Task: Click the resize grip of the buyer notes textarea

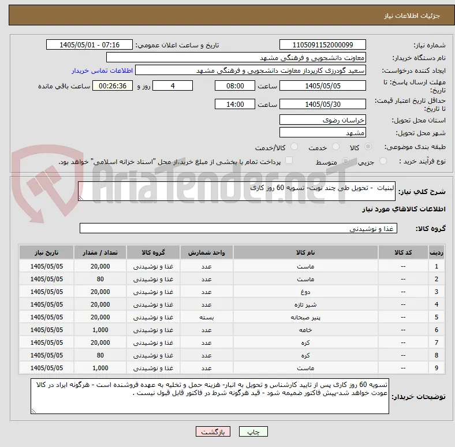Action: (33, 411)
